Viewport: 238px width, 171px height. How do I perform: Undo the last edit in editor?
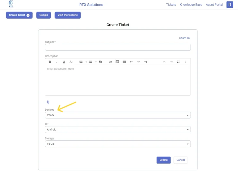[164, 62]
